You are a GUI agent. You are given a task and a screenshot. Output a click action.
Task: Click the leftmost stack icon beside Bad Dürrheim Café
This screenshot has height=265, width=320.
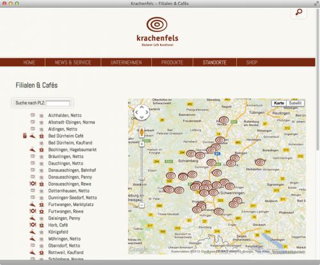pos(25,136)
